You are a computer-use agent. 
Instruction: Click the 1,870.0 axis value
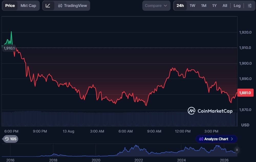tap(245, 110)
